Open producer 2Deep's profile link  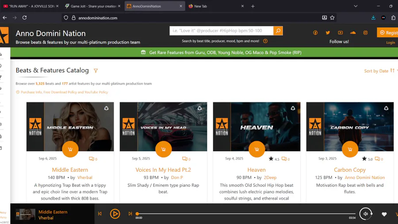click(x=270, y=177)
